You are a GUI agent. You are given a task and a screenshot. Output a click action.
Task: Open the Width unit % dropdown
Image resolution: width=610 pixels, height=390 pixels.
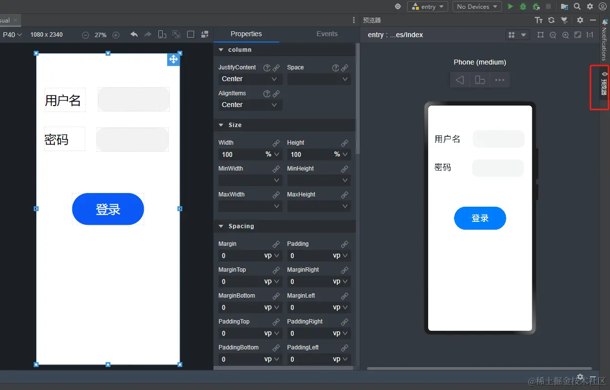273,154
